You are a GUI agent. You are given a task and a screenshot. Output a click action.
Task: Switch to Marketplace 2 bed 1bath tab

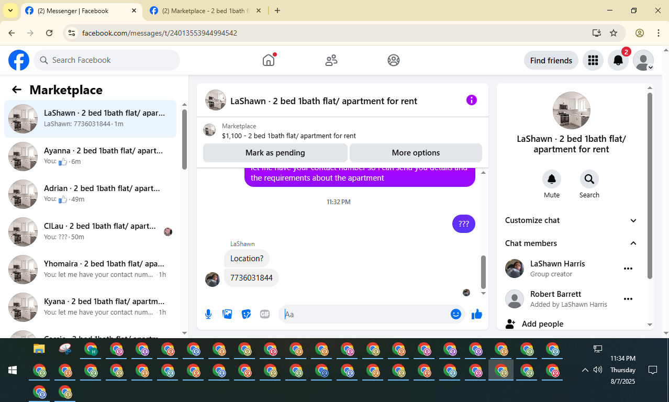[205, 11]
